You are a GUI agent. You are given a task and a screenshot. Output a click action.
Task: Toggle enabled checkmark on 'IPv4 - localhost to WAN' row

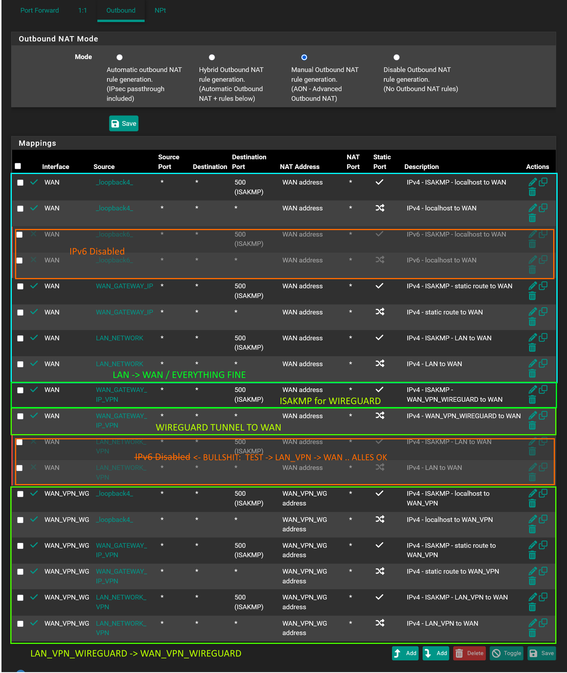34,208
